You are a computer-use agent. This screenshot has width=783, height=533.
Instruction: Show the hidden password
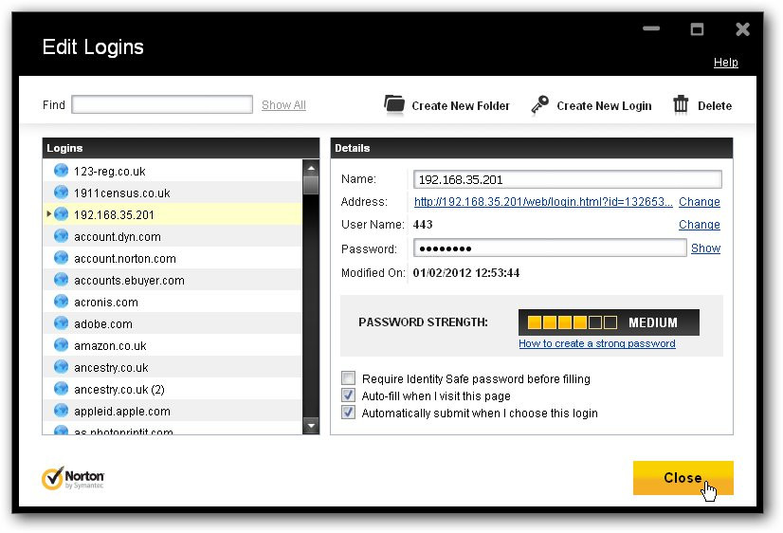pos(705,248)
